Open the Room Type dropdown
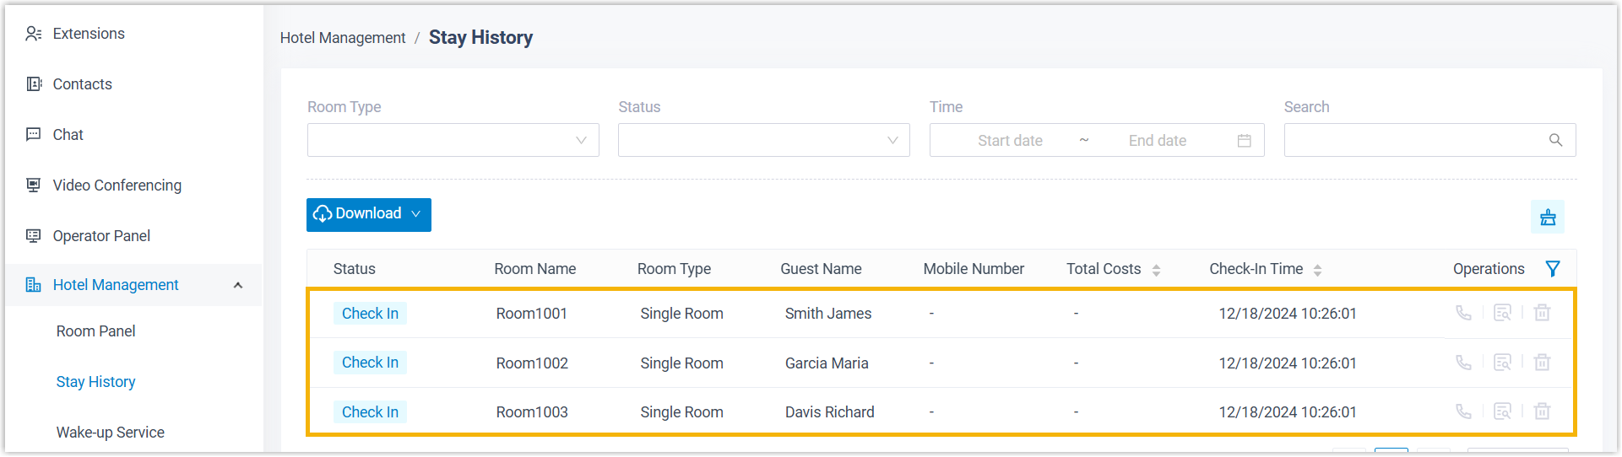1622x457 pixels. pyautogui.click(x=453, y=140)
